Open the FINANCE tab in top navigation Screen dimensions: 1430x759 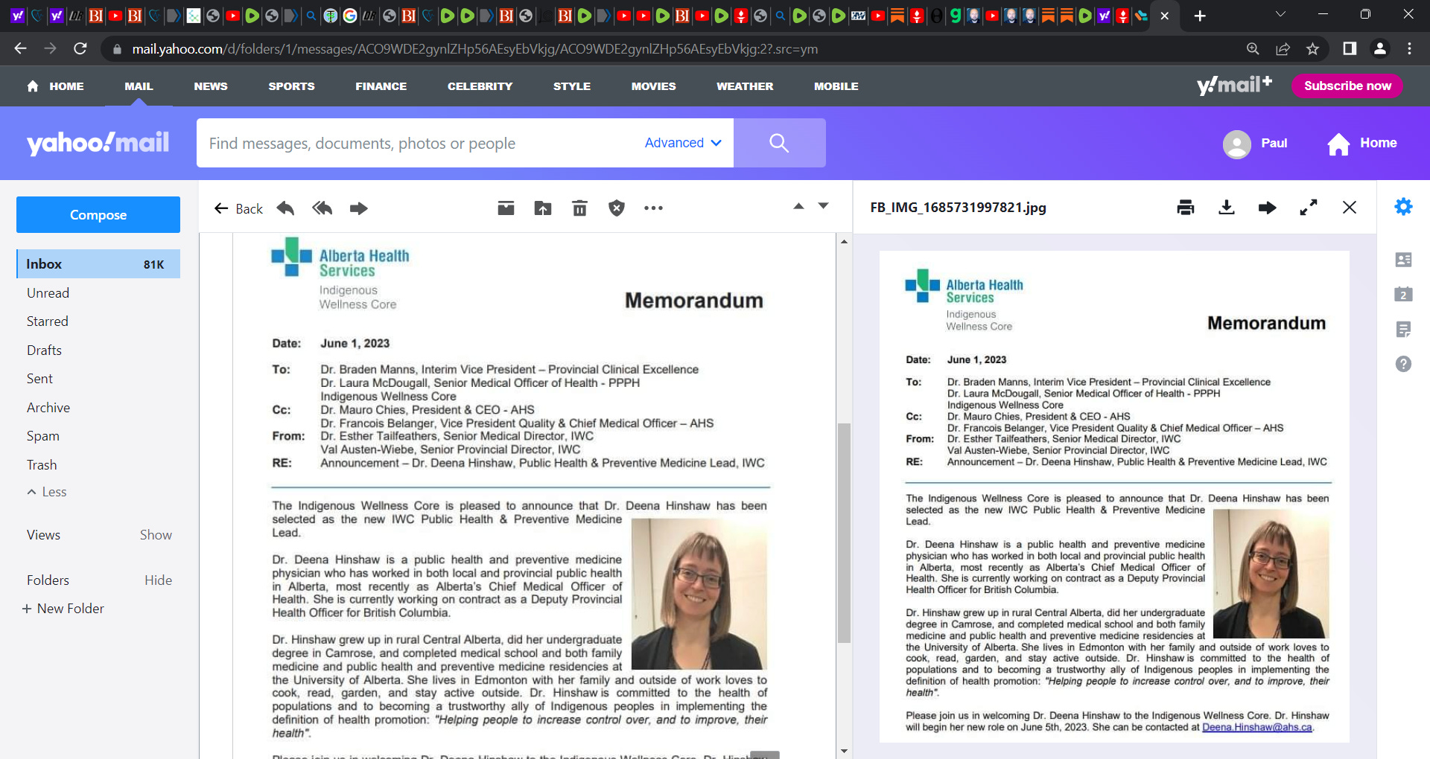coord(381,86)
